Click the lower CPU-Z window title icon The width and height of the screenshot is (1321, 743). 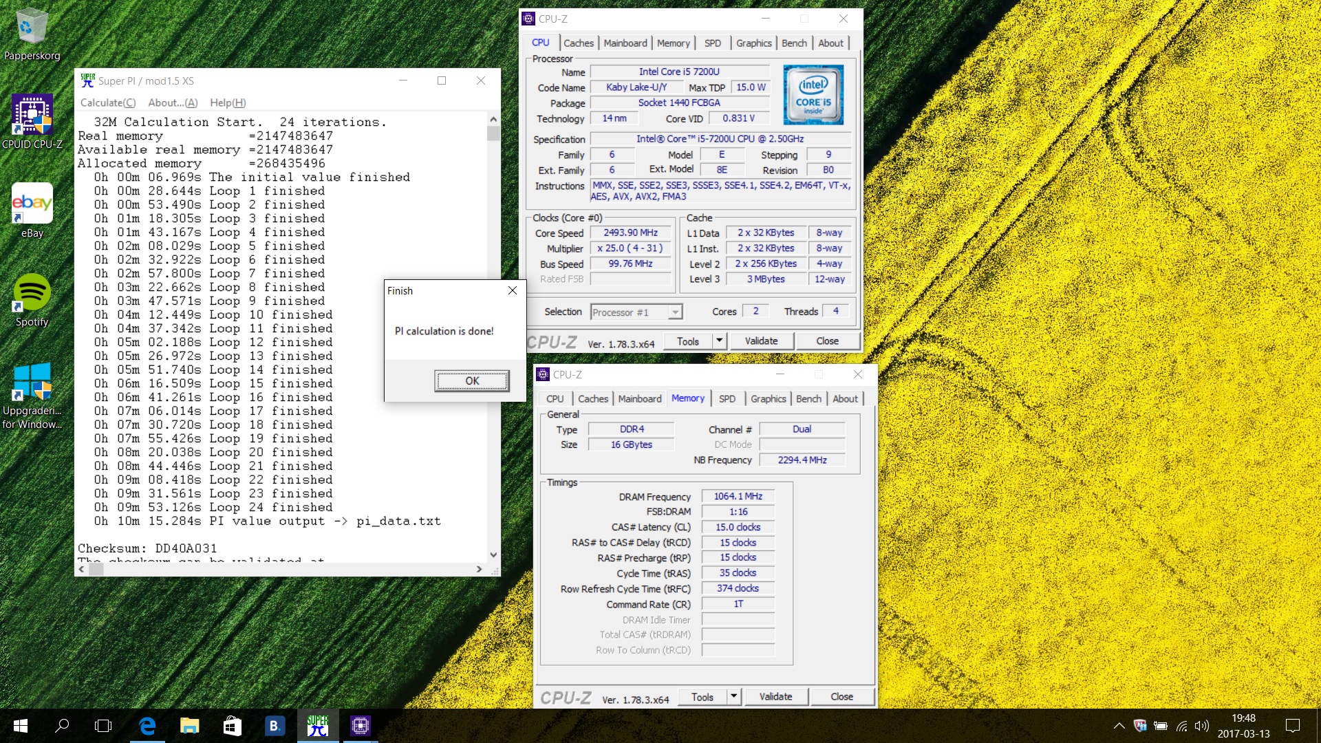click(543, 374)
